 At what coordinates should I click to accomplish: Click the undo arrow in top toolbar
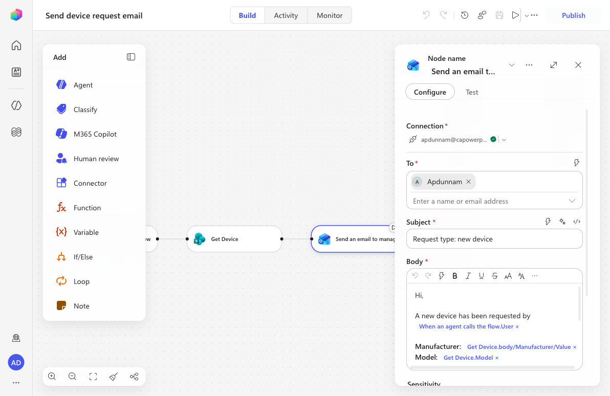pos(426,15)
